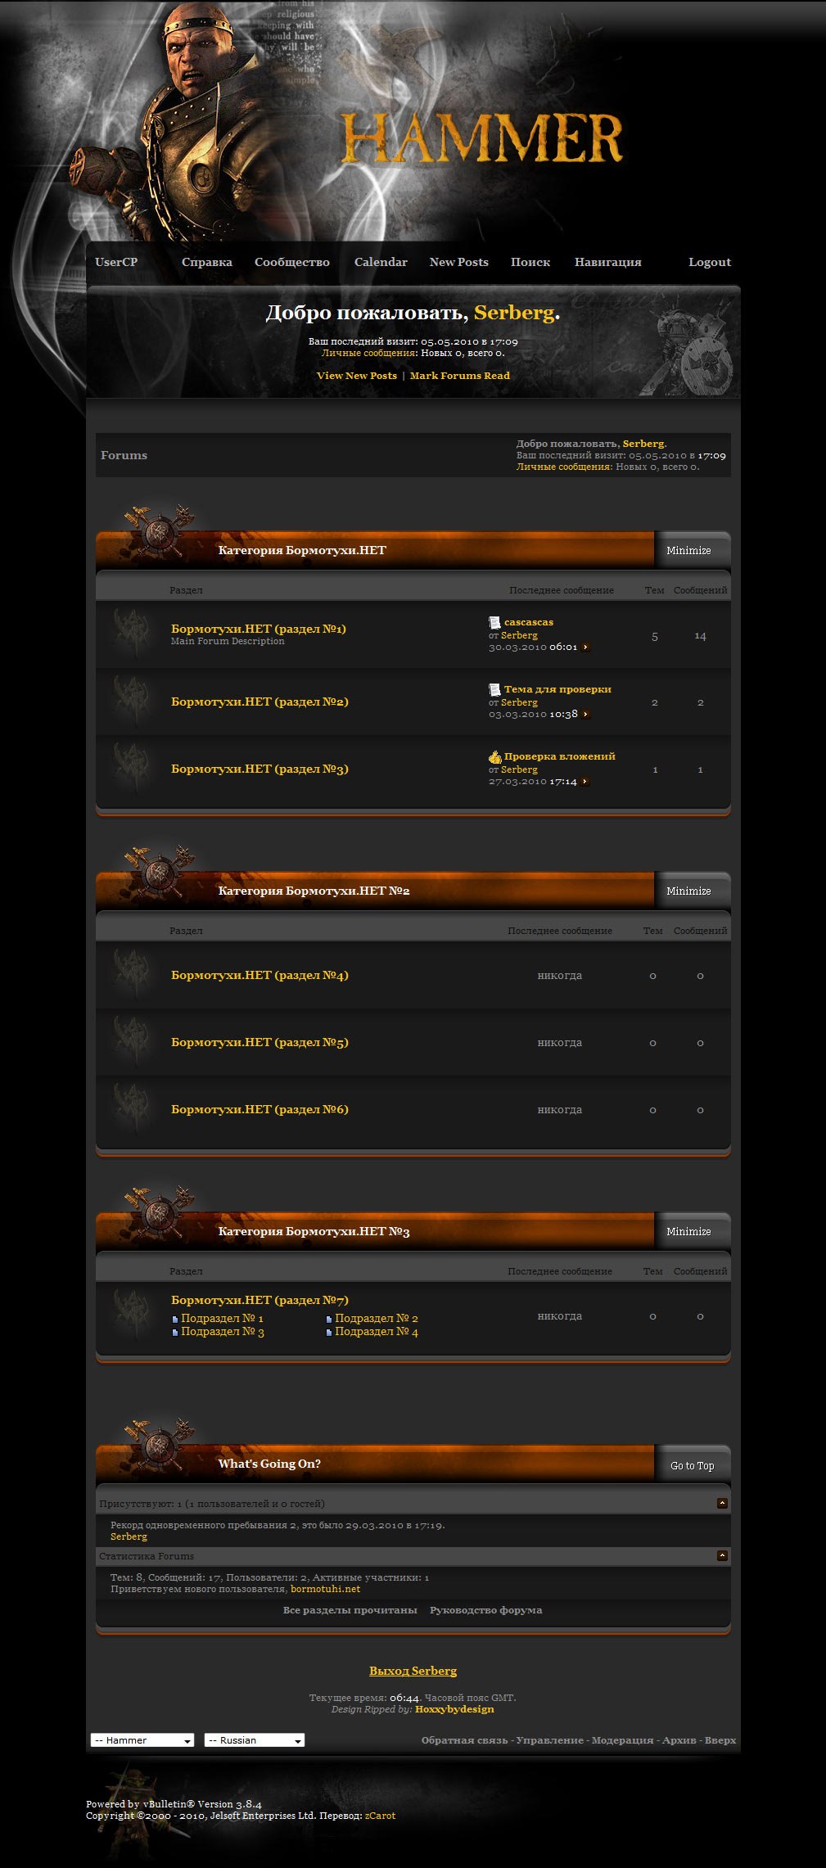Viewport: 826px width, 1868px height.
Task: Collapse the Статистика Forums section
Action: [x=722, y=1555]
